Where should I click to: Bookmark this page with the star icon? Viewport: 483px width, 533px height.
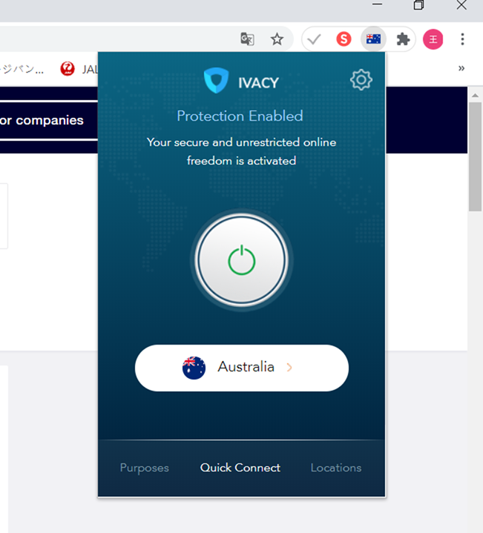tap(277, 39)
